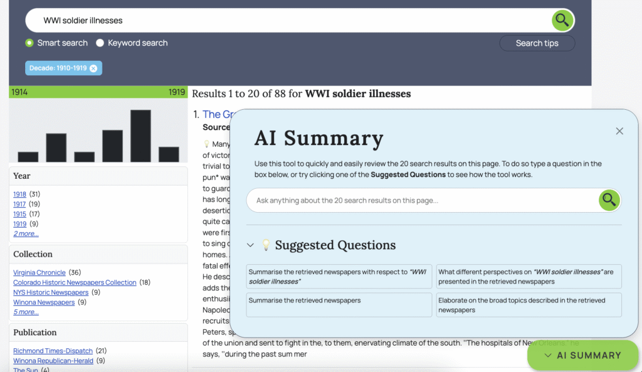The image size is (642, 372).
Task: Close the AI Summary panel
Action: point(619,131)
